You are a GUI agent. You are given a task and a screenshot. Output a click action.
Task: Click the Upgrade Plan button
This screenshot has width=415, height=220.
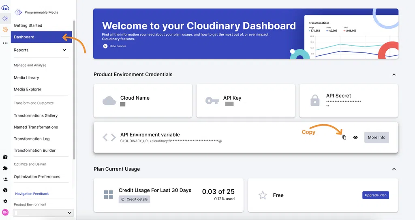[x=376, y=195]
